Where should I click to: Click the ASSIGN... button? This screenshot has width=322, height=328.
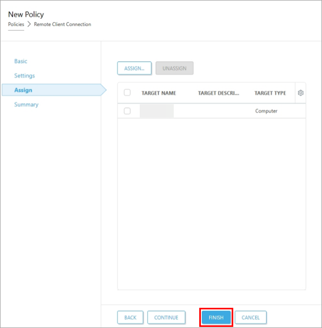point(134,68)
